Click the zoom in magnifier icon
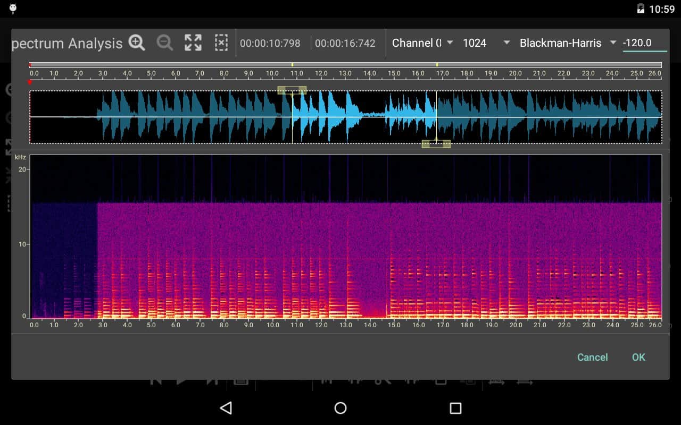The height and width of the screenshot is (425, 681). coord(137,43)
